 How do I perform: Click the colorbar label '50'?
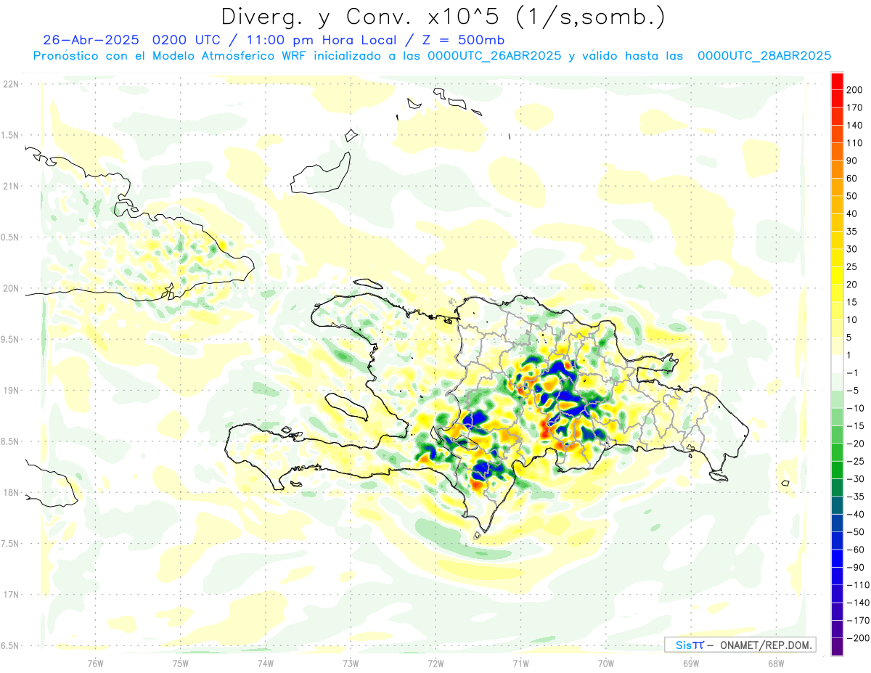[853, 196]
